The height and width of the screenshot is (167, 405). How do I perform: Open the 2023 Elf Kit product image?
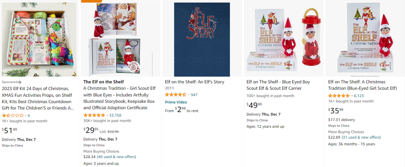point(39,39)
